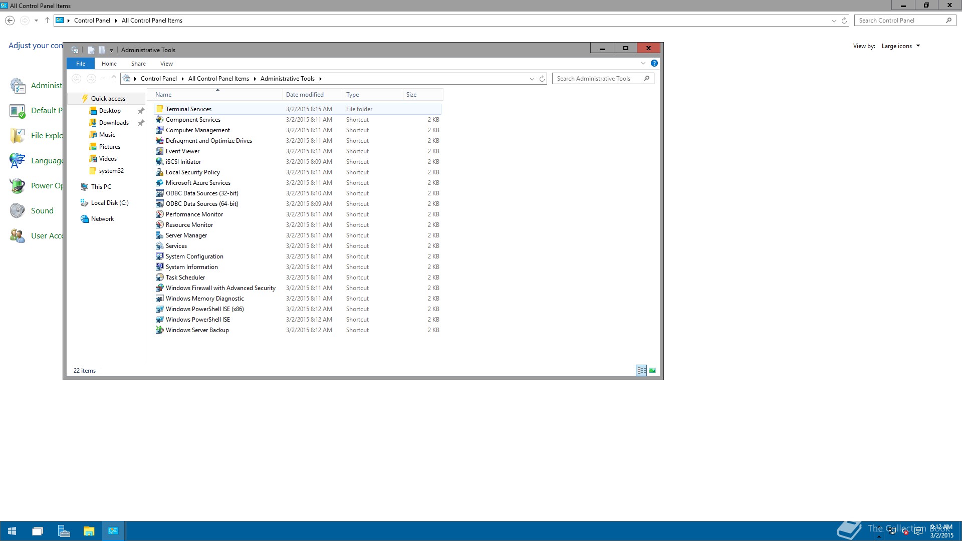Viewport: 962px width, 541px height.
Task: Open the View by Large icons dropdown
Action: [901, 46]
